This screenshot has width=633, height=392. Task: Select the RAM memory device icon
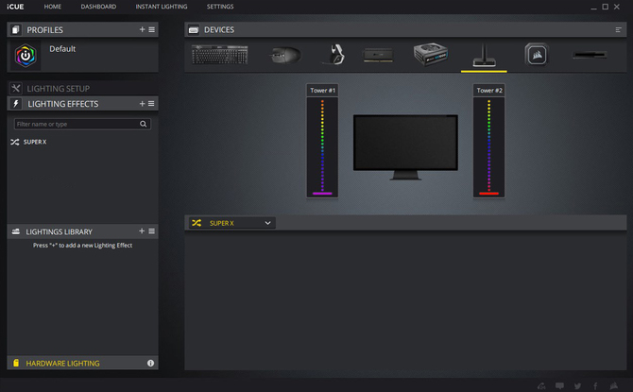[x=378, y=55]
